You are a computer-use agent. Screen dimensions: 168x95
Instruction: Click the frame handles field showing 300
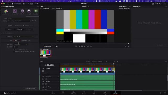17,40
